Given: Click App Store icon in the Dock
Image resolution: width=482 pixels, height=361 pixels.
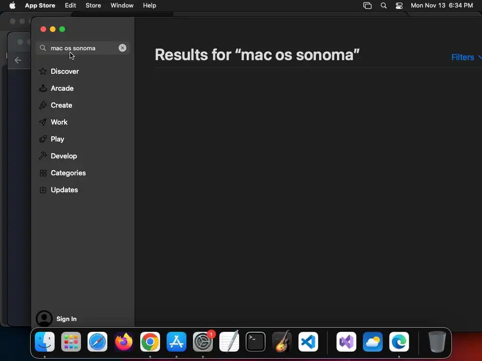Looking at the screenshot, I should 177,342.
